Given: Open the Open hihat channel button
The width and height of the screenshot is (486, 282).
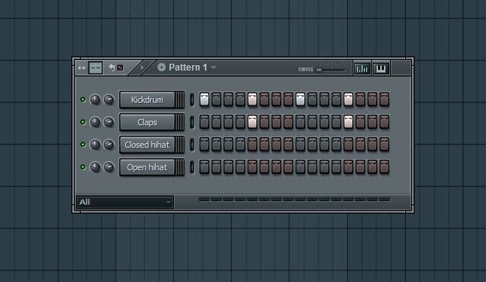Looking at the screenshot, I should [x=147, y=167].
